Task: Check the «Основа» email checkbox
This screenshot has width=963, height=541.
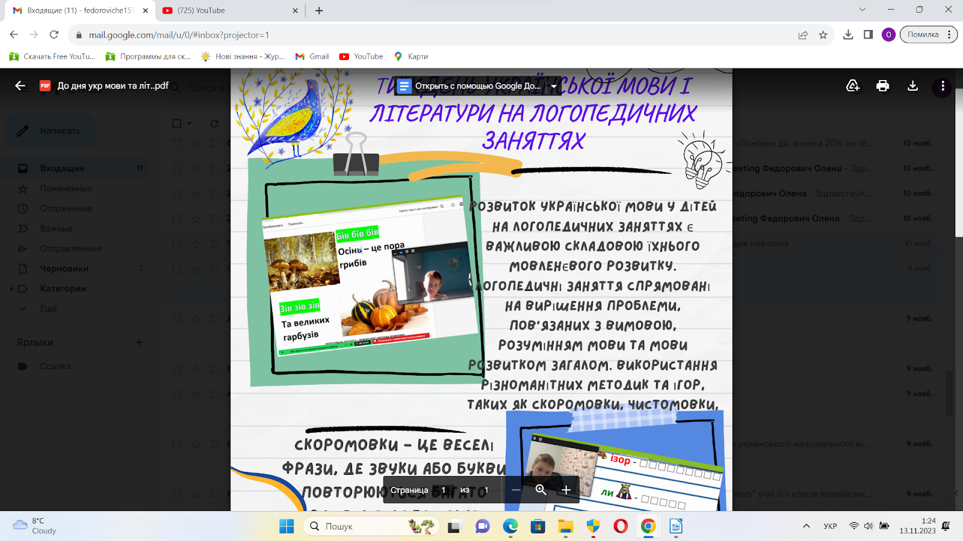Action: pos(177,144)
